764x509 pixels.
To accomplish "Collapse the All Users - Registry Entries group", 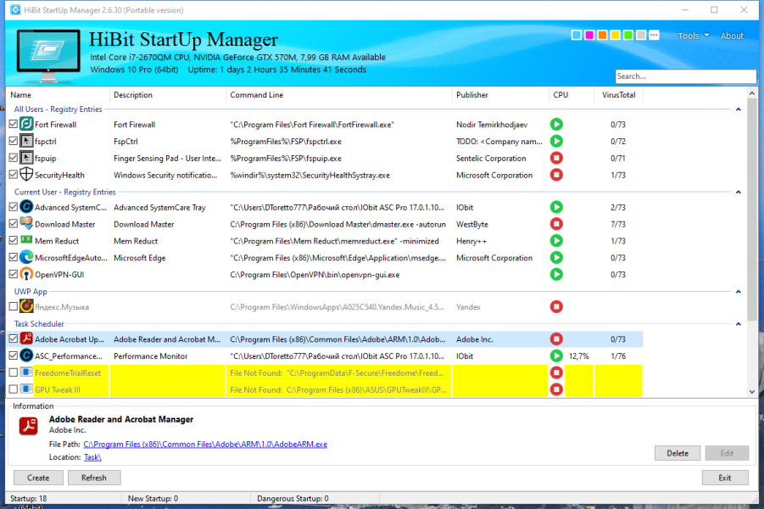I will pos(739,109).
